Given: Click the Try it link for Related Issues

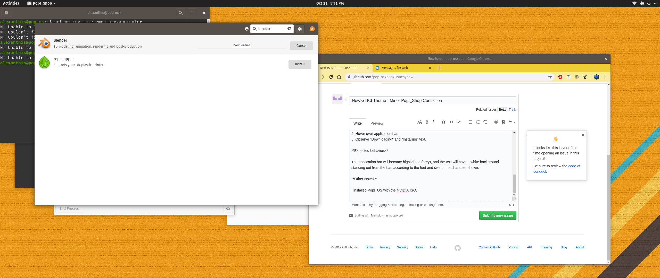Looking at the screenshot, I should point(512,110).
